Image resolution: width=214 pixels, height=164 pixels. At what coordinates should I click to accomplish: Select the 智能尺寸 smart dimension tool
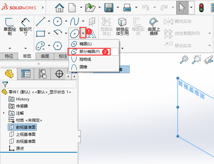pyautogui.click(x=25, y=26)
